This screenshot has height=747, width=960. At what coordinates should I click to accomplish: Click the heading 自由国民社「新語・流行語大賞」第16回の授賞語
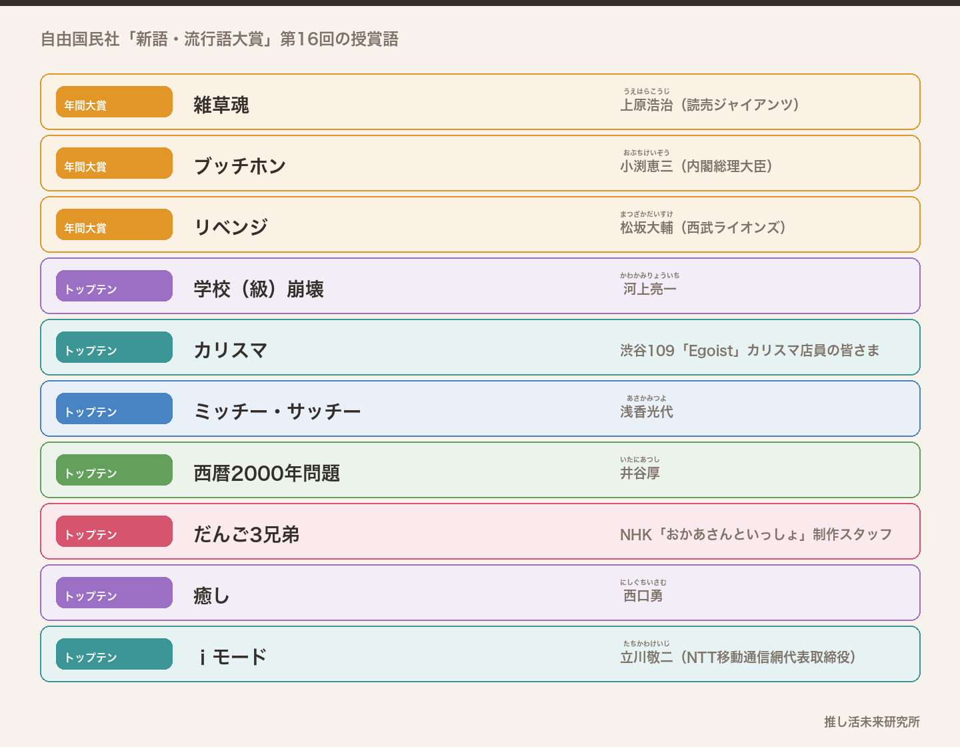coord(219,39)
